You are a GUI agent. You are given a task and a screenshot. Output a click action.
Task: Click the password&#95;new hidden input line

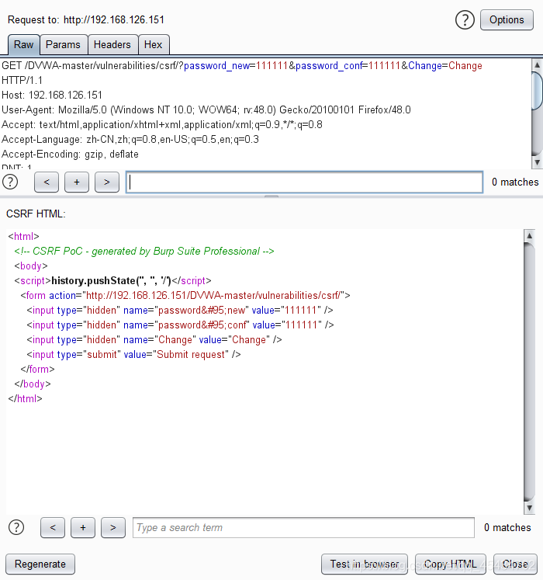[180, 311]
